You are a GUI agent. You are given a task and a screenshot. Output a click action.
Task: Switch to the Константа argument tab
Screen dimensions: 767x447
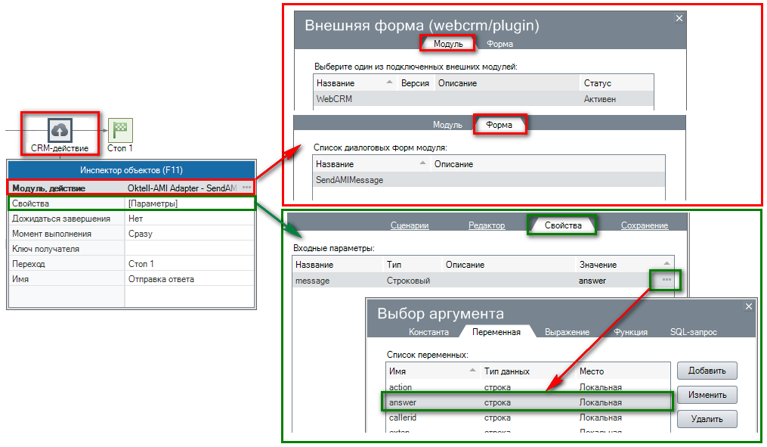428,332
